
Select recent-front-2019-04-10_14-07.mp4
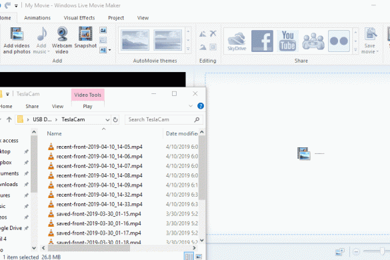click(x=99, y=166)
